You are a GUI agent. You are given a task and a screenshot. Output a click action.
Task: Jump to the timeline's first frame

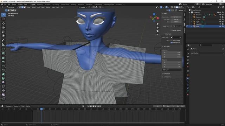tap(88, 106)
